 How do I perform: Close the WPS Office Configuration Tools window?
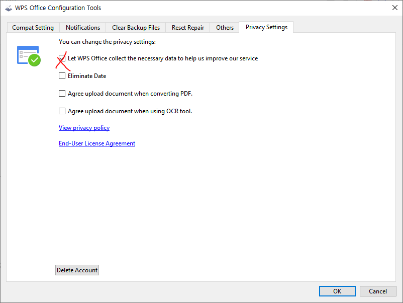click(395, 8)
